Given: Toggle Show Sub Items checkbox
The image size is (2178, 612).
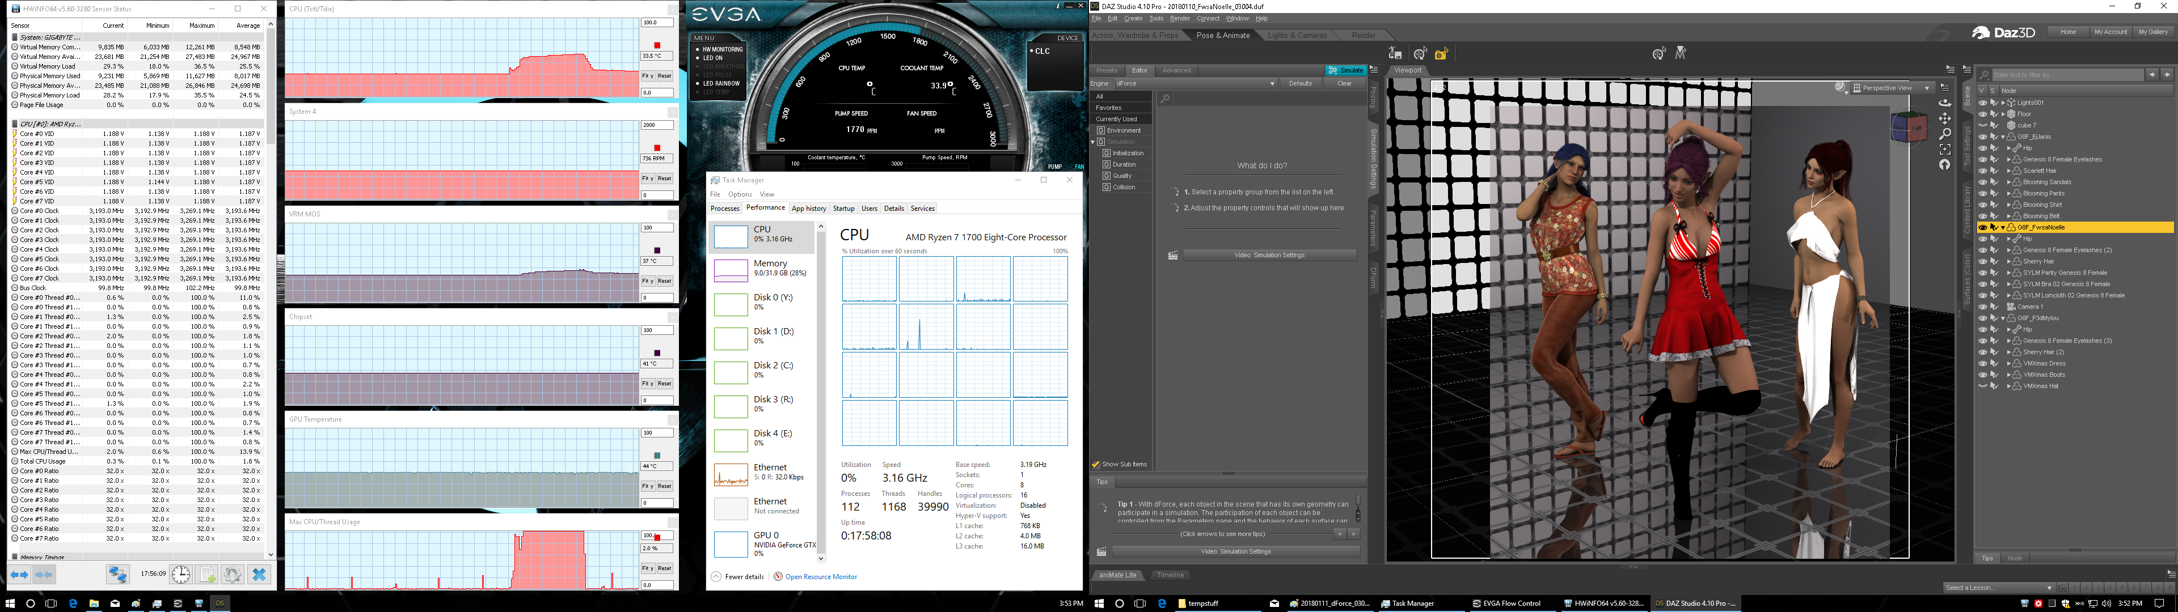Looking at the screenshot, I should point(1096,464).
